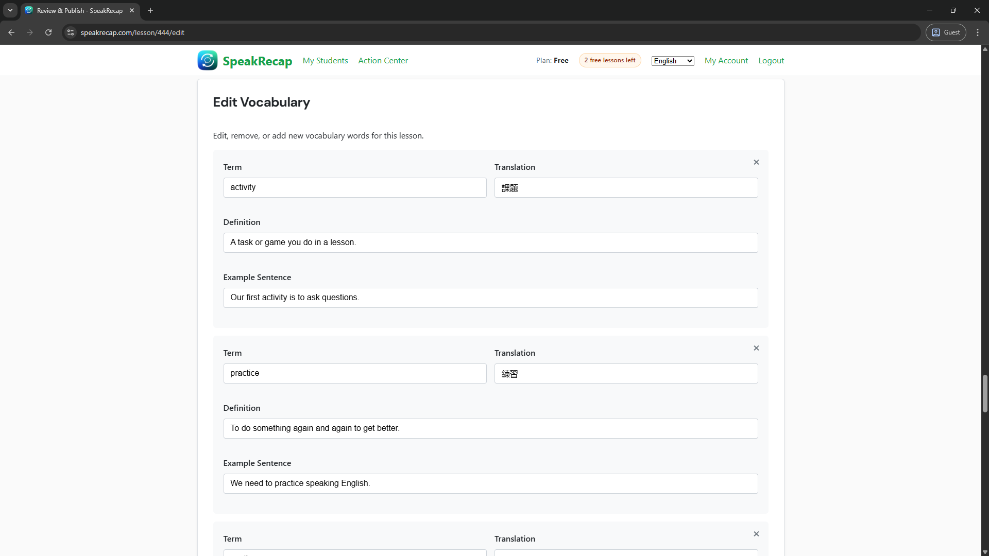Select the Review & Publish browser tab
The height and width of the screenshot is (556, 989).
pyautogui.click(x=80, y=10)
